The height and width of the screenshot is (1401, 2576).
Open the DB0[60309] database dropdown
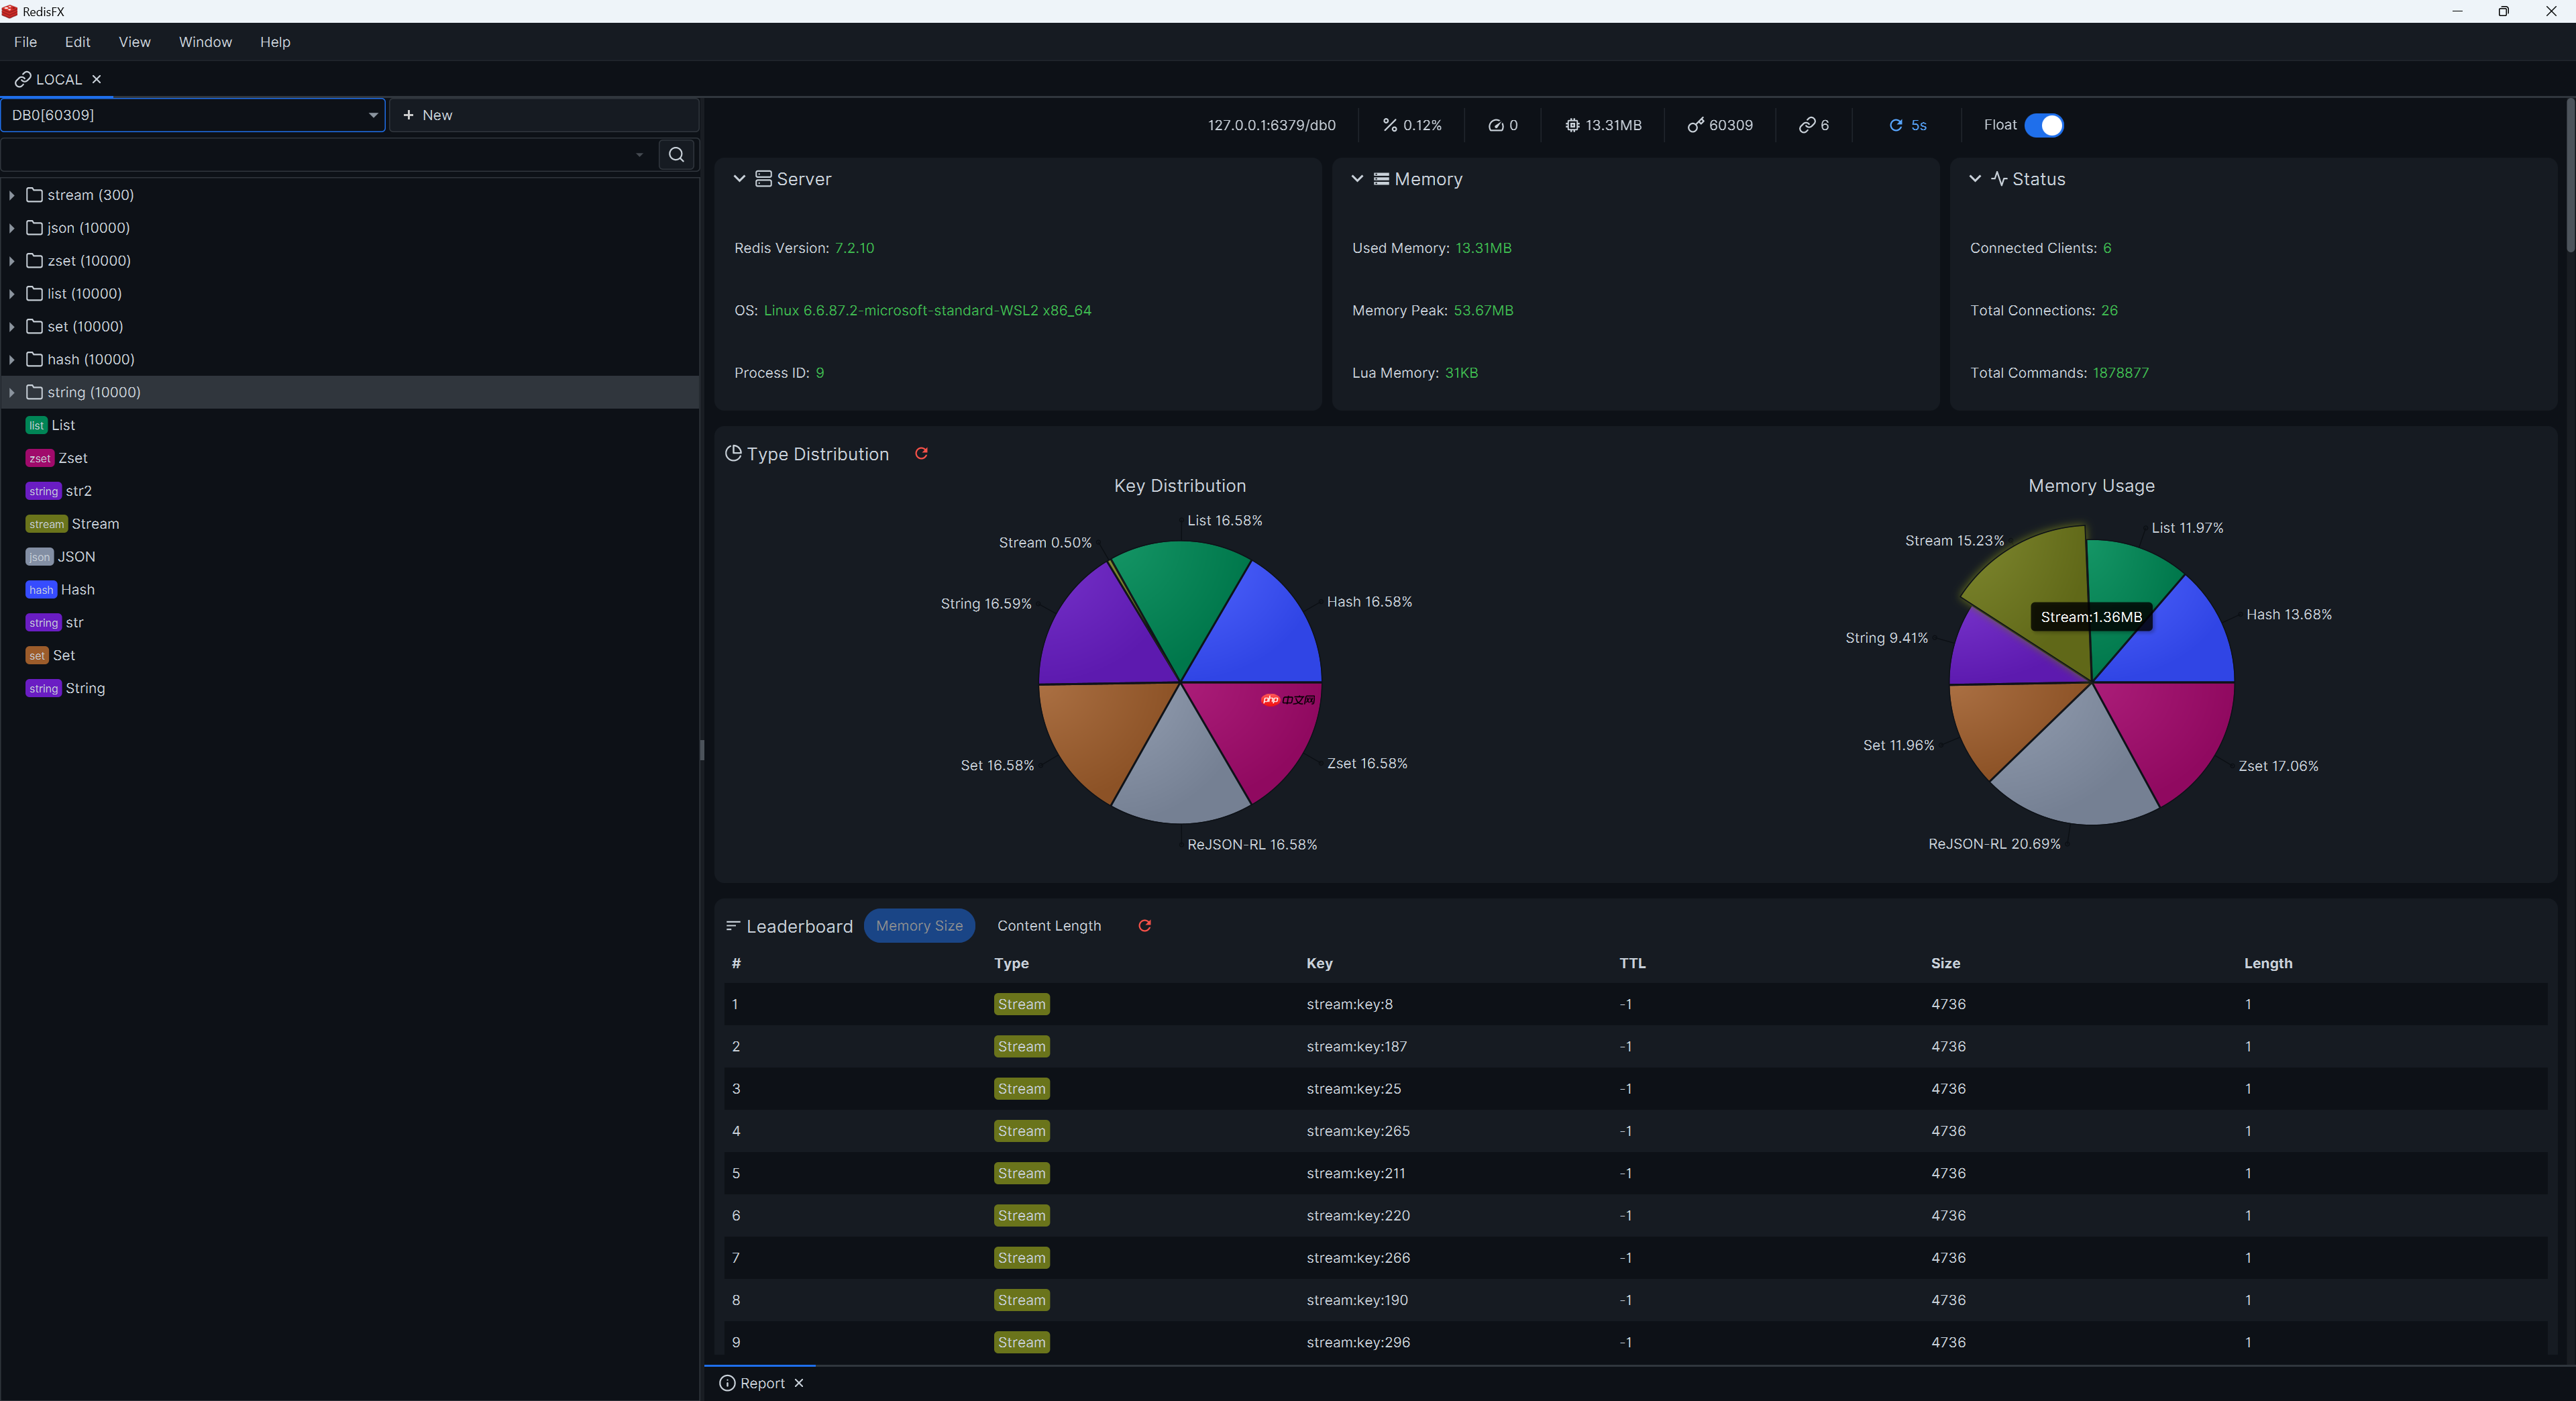pyautogui.click(x=373, y=115)
